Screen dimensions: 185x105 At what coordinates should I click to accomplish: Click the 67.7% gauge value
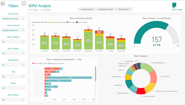tap(157, 45)
